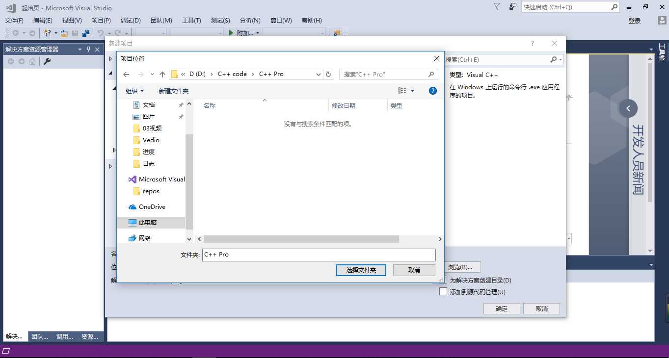
Task: Toggle 为解决方案创建目录 checkbox
Action: tap(443, 280)
